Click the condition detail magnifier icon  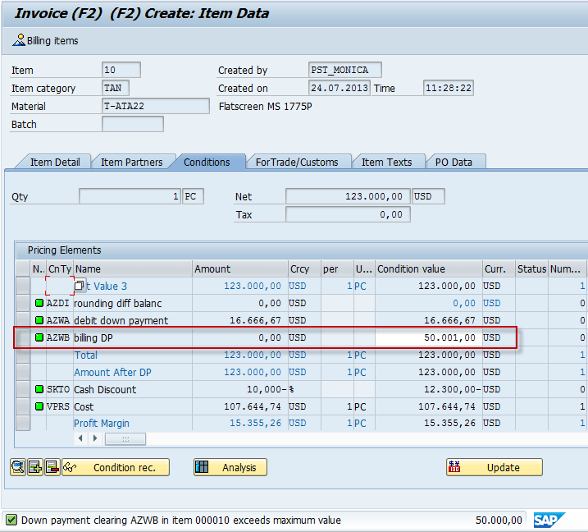tap(18, 467)
